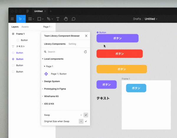Select the Pen tool
The image size is (177, 138).
(49, 19)
